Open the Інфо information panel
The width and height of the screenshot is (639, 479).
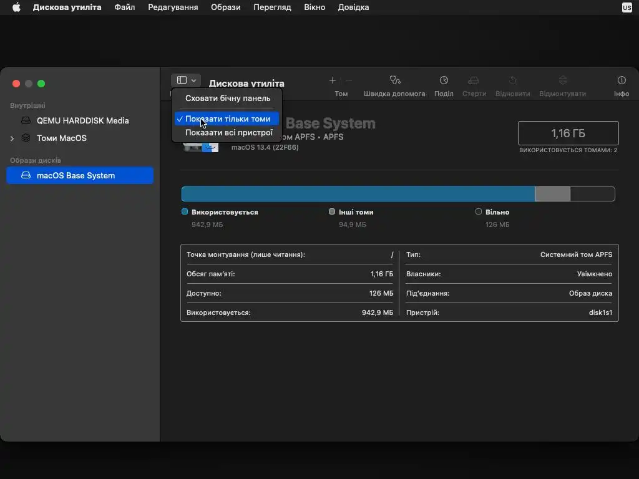(x=622, y=80)
